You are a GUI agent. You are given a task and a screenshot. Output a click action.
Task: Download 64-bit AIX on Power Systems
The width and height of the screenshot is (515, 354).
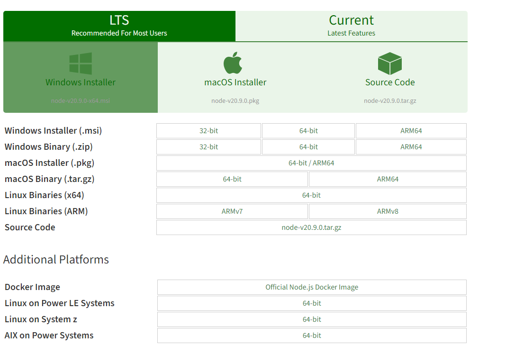pos(312,336)
